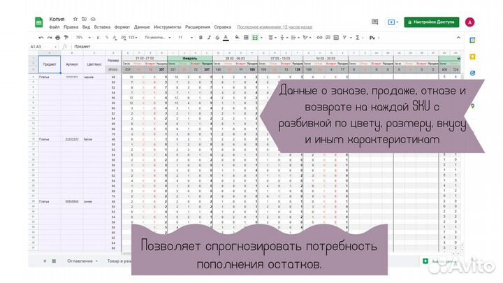
Task: Toggle bold formatting
Action: [201, 38]
